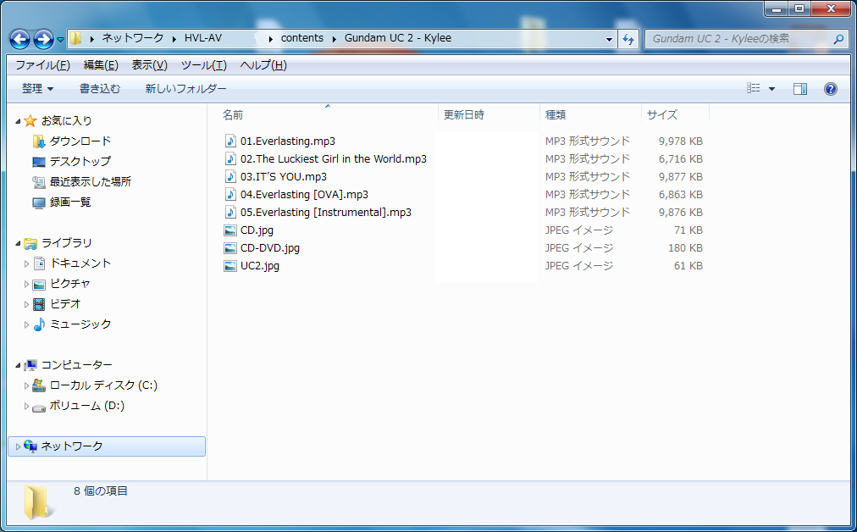Image resolution: width=857 pixels, height=532 pixels.
Task: Click the folder icon in address bar
Action: (75, 38)
